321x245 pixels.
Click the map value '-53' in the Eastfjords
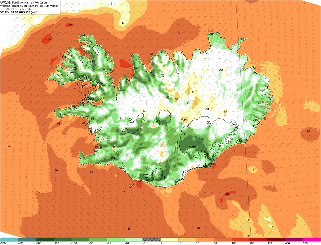(x=255, y=120)
